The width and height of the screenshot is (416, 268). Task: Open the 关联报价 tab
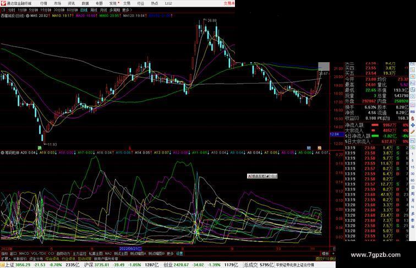click(20, 259)
